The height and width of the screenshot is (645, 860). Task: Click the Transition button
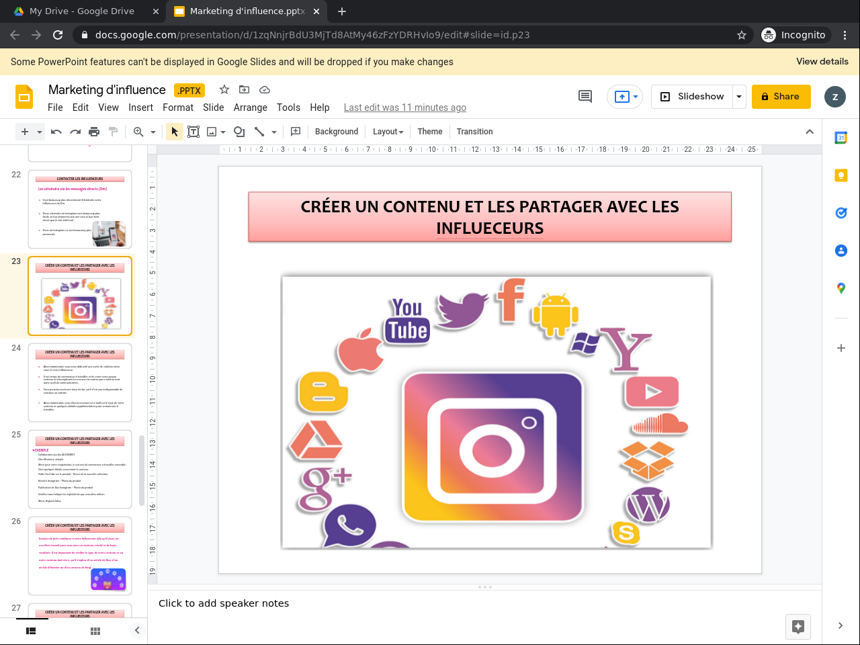[474, 132]
